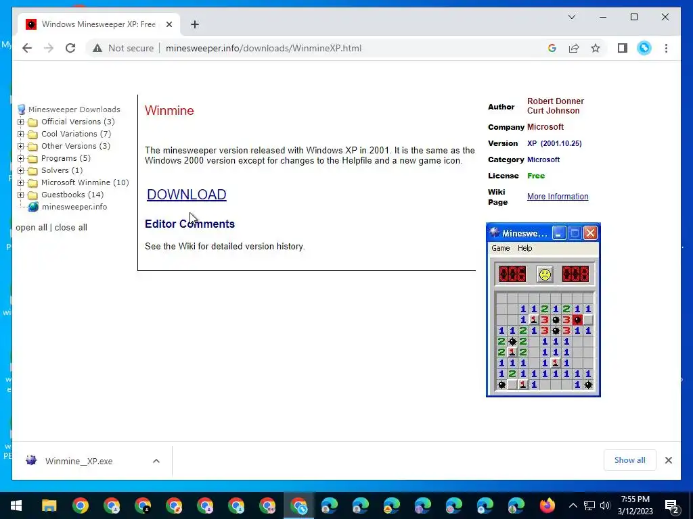Open the Microsoft Winmine (10) label
693x519 pixels.
tap(85, 182)
